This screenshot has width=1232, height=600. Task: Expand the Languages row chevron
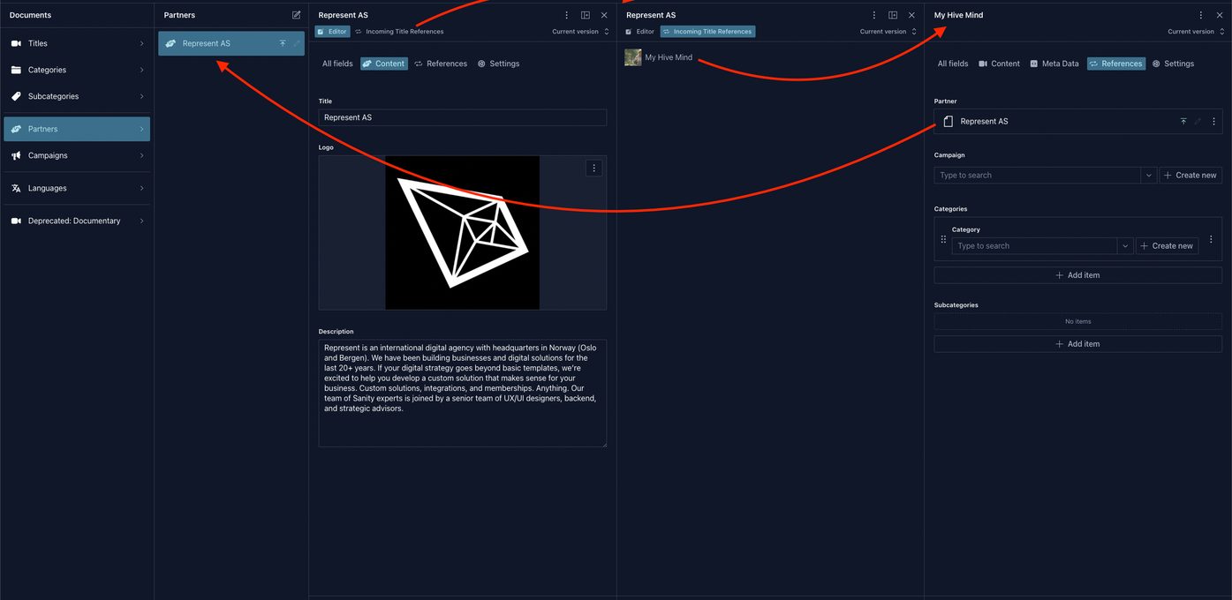(x=141, y=188)
